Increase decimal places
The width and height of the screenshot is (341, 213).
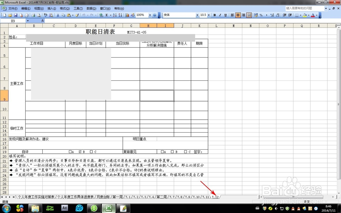coord(272,15)
